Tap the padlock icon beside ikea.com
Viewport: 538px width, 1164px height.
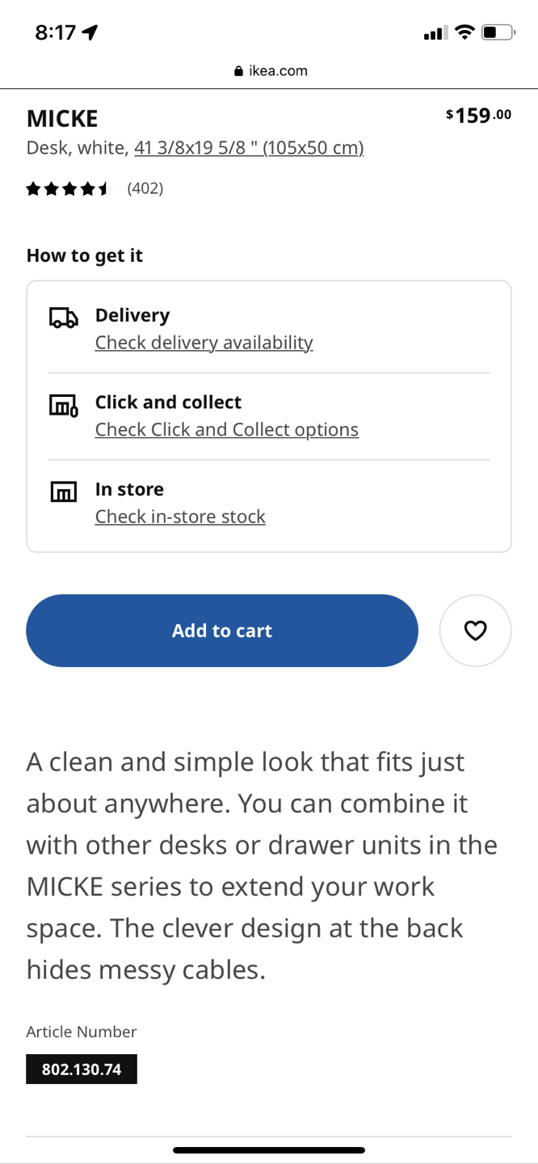[238, 71]
